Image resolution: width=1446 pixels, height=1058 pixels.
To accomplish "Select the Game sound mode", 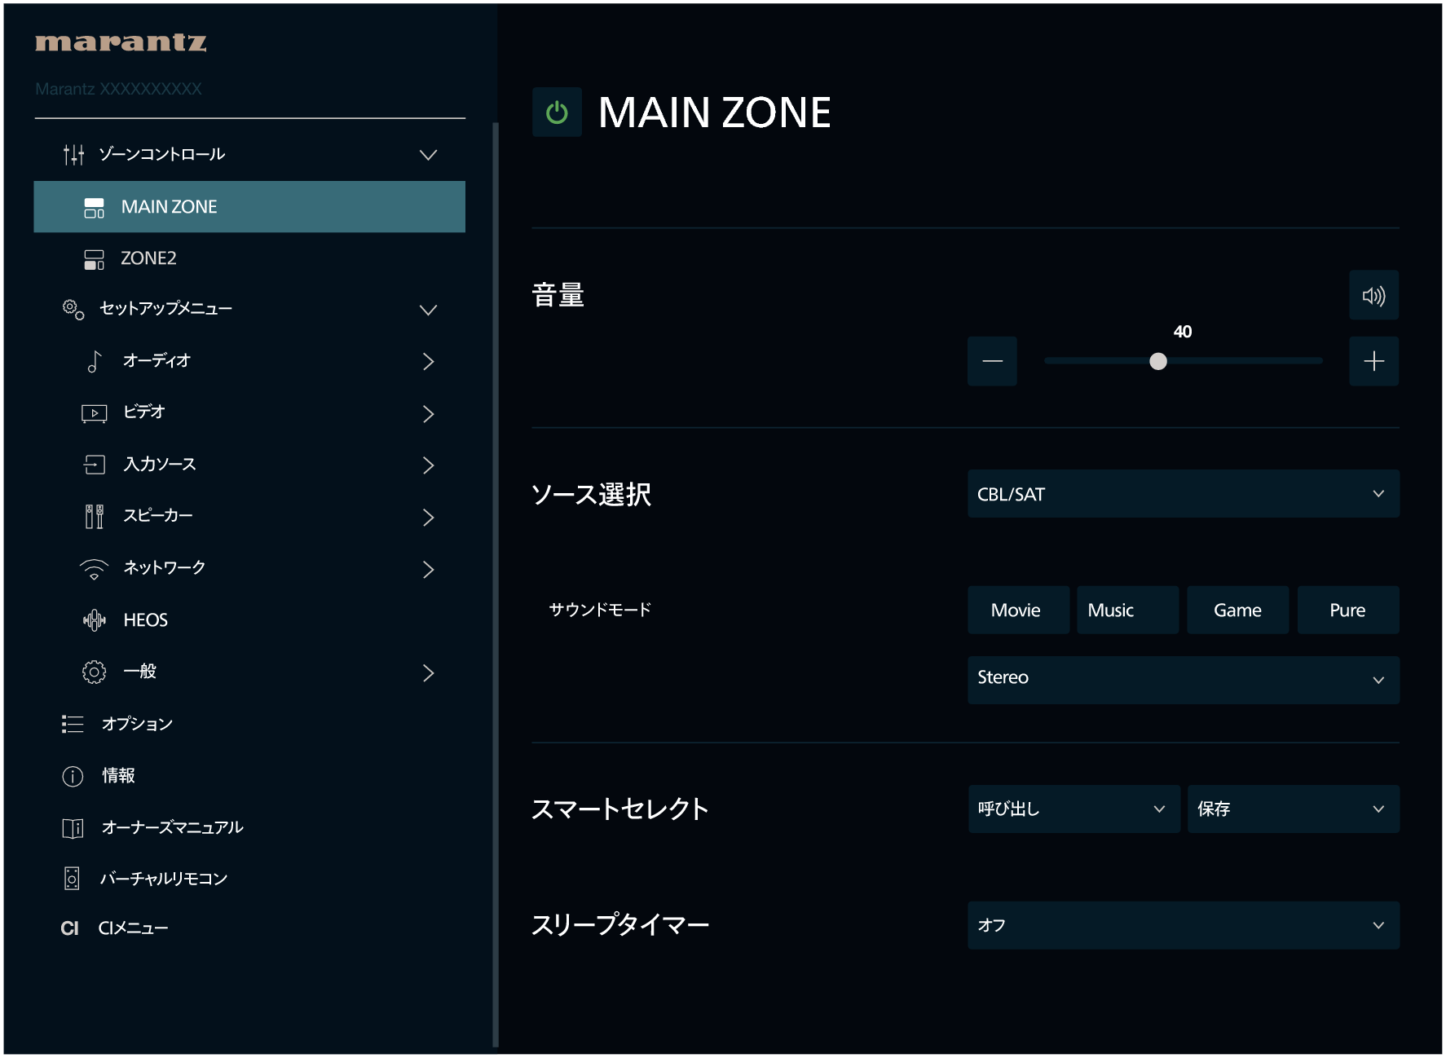I will pos(1237,610).
